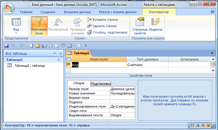Viewport: 218px width, 130px height.
Task: Click the Имя поля column header
Action: click(99, 59)
